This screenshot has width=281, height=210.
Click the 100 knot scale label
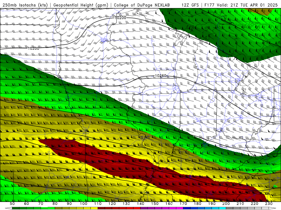pyautogui.click(x=84, y=204)
